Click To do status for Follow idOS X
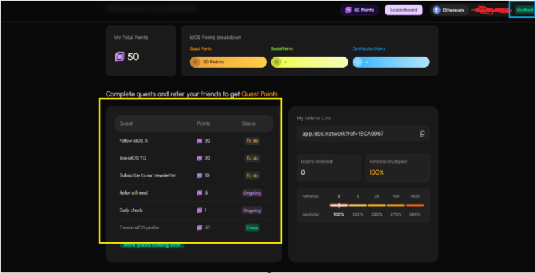The width and height of the screenshot is (535, 273). click(x=252, y=141)
